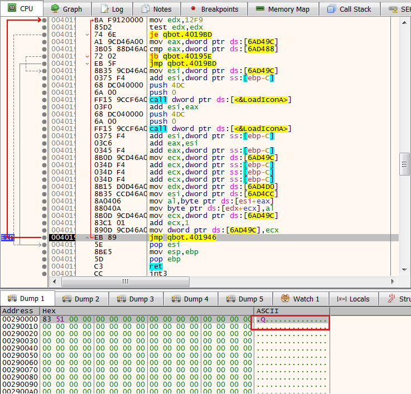Select the 'mov edx,12F9' instruction
Image resolution: width=411 pixels, height=394 pixels.
(x=176, y=20)
